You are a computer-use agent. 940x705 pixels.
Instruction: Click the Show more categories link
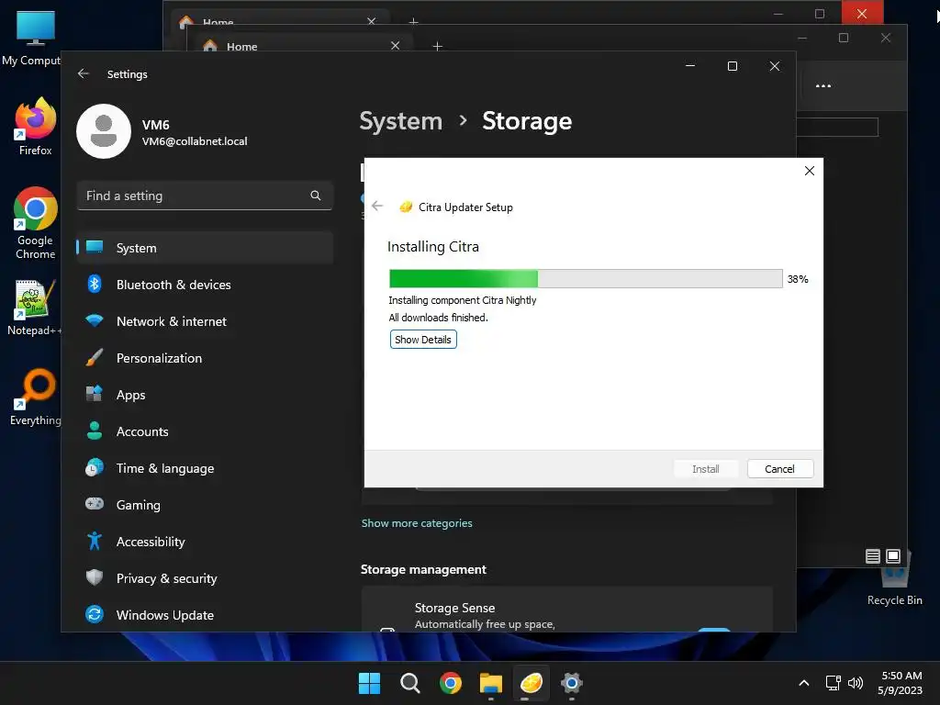coord(417,523)
